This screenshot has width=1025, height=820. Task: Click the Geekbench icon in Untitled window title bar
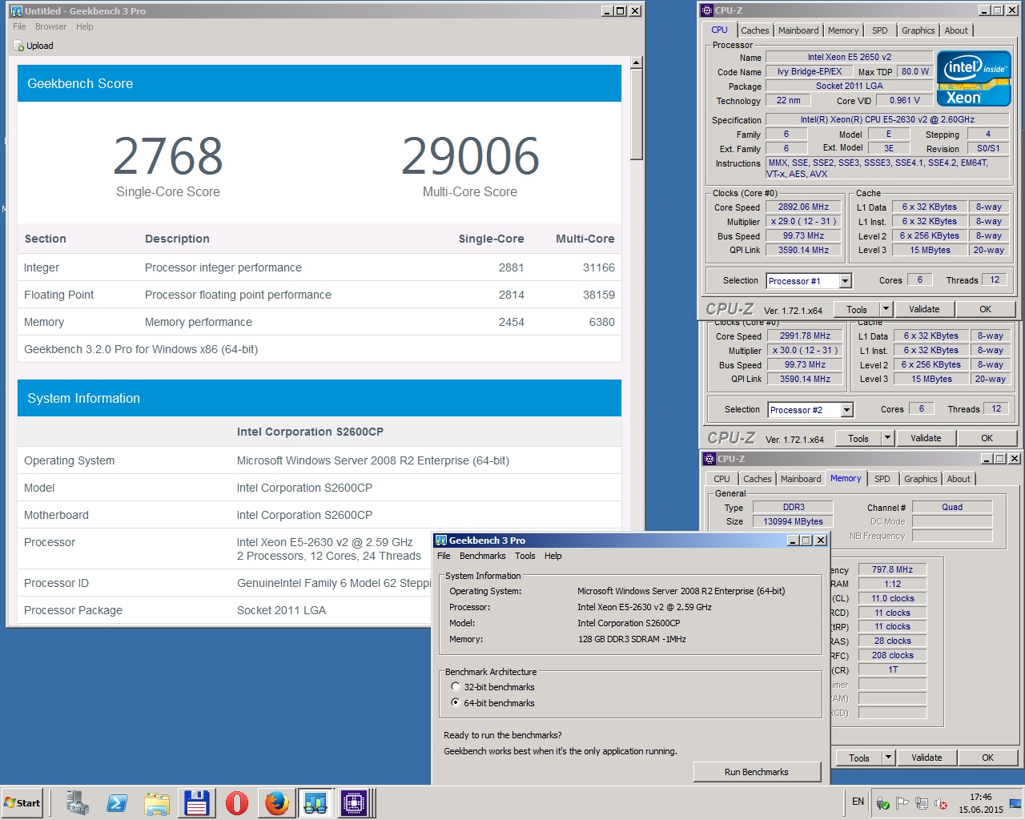[17, 10]
